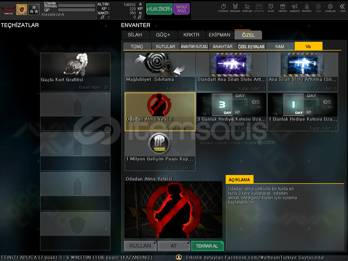
Task: Select the TÜMÜ sub-tab
Action: (137, 46)
